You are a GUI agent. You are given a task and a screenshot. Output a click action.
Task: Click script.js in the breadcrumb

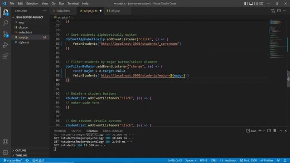(x=63, y=17)
